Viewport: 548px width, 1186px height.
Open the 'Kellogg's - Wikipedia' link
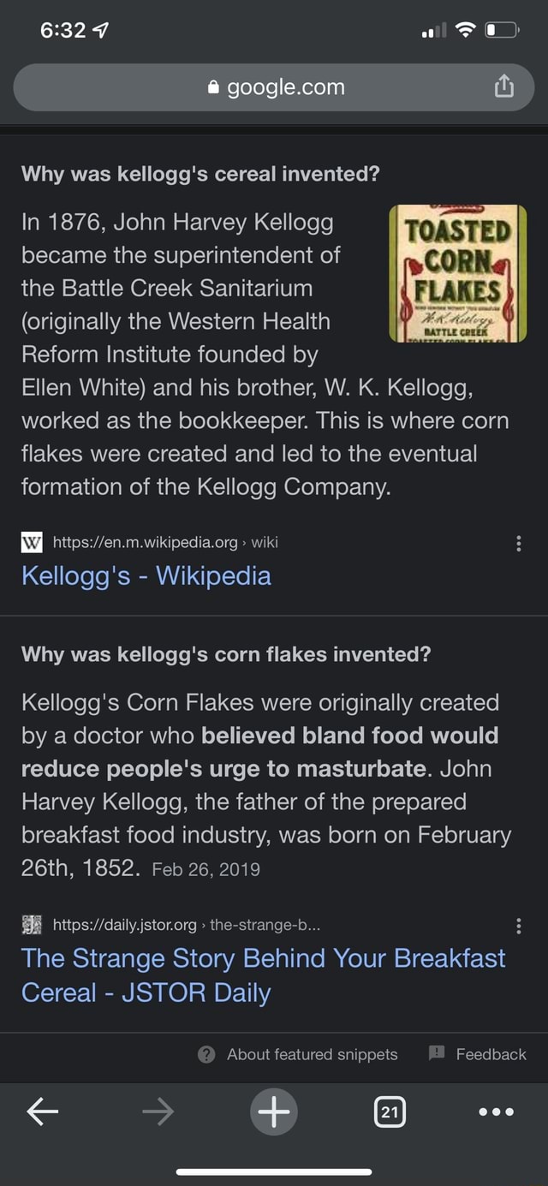(146, 576)
